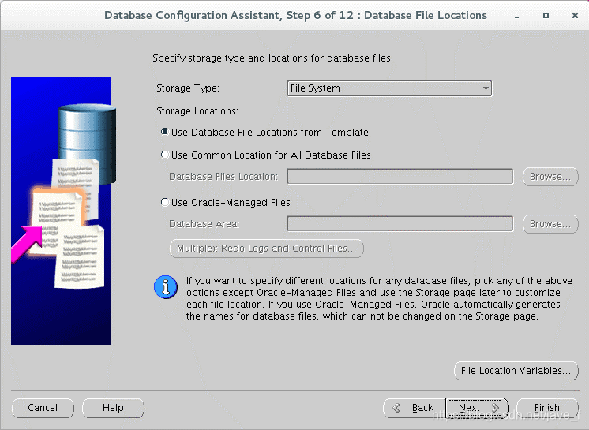Screen dimensions: 589x430
Task: Browse for Database Area
Action: (550, 223)
